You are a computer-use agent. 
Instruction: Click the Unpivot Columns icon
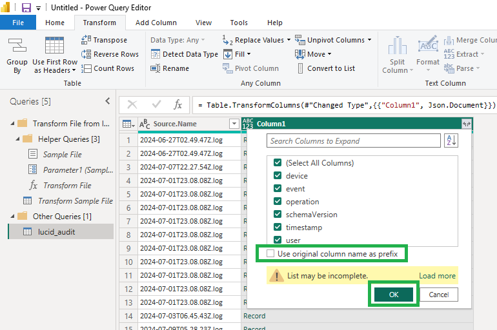click(x=300, y=40)
